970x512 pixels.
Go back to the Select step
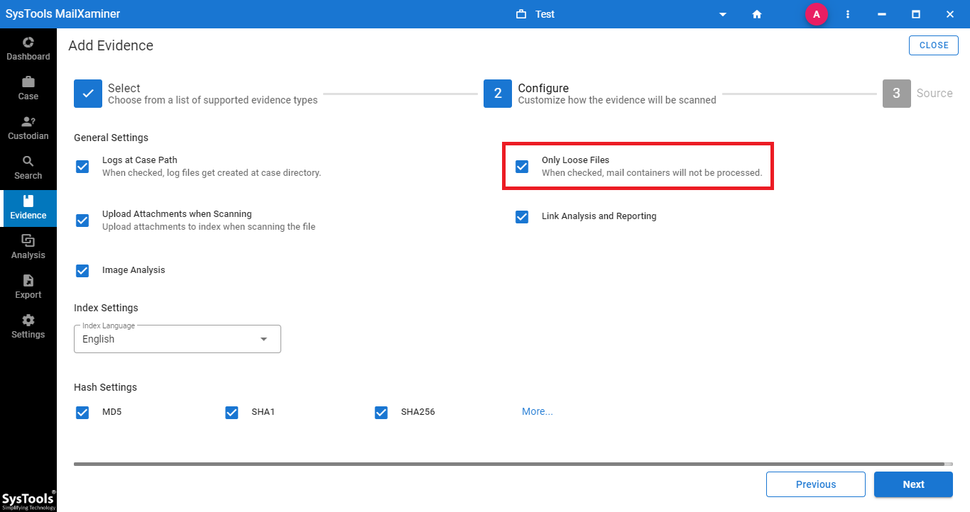pos(88,94)
